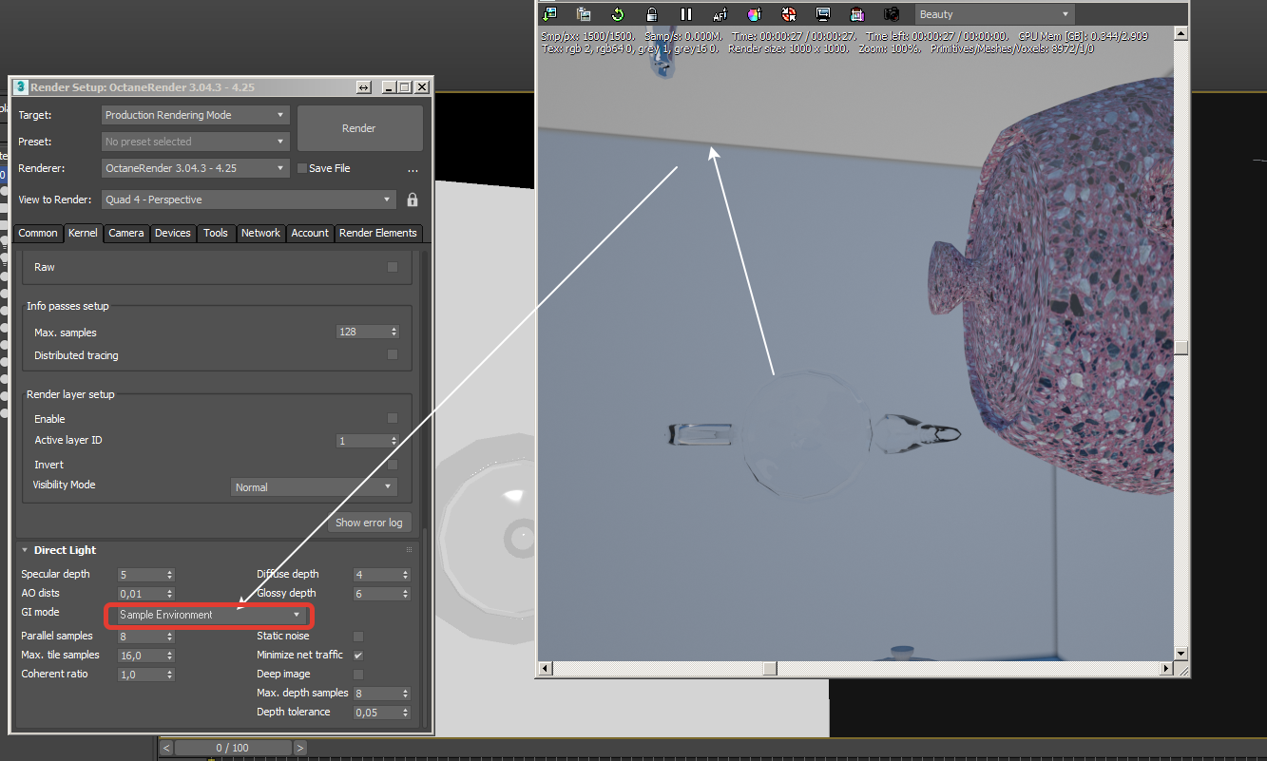
Task: Click the Show error log button
Action: coord(369,523)
